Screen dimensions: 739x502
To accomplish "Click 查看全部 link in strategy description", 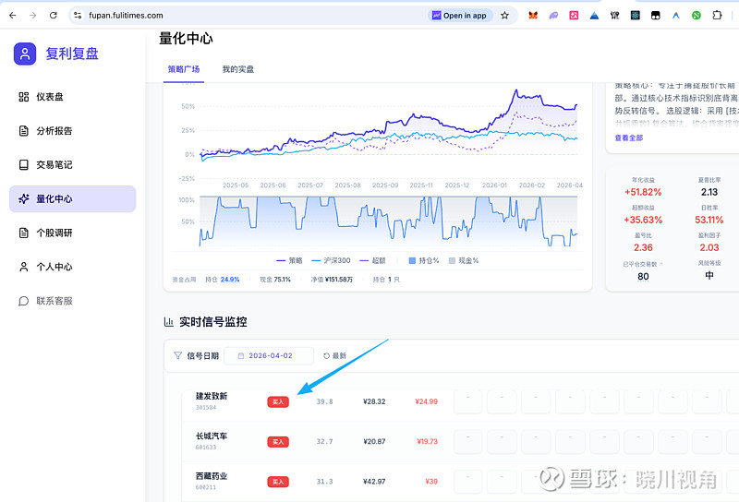I will point(629,138).
